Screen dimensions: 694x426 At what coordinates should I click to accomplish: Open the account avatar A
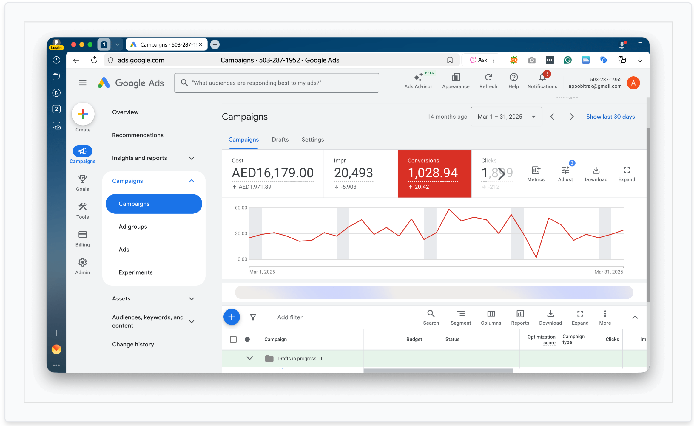click(x=633, y=83)
